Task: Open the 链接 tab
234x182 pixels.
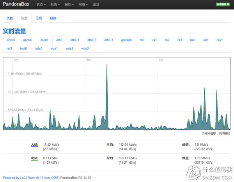Action: pos(53,18)
